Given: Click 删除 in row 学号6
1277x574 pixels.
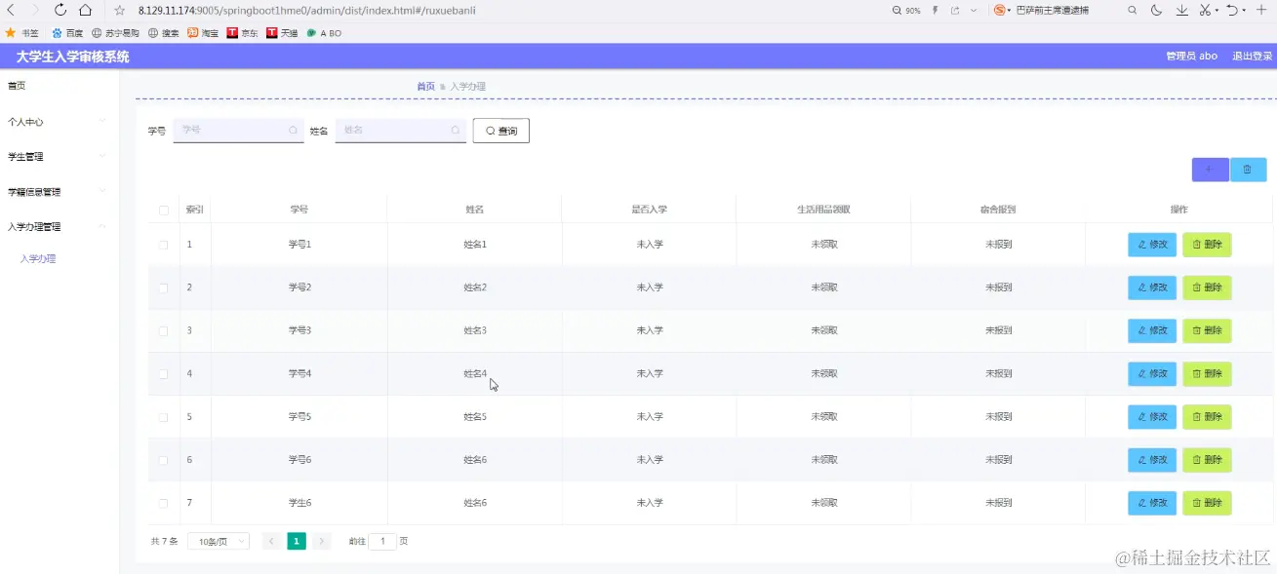Looking at the screenshot, I should (1207, 460).
